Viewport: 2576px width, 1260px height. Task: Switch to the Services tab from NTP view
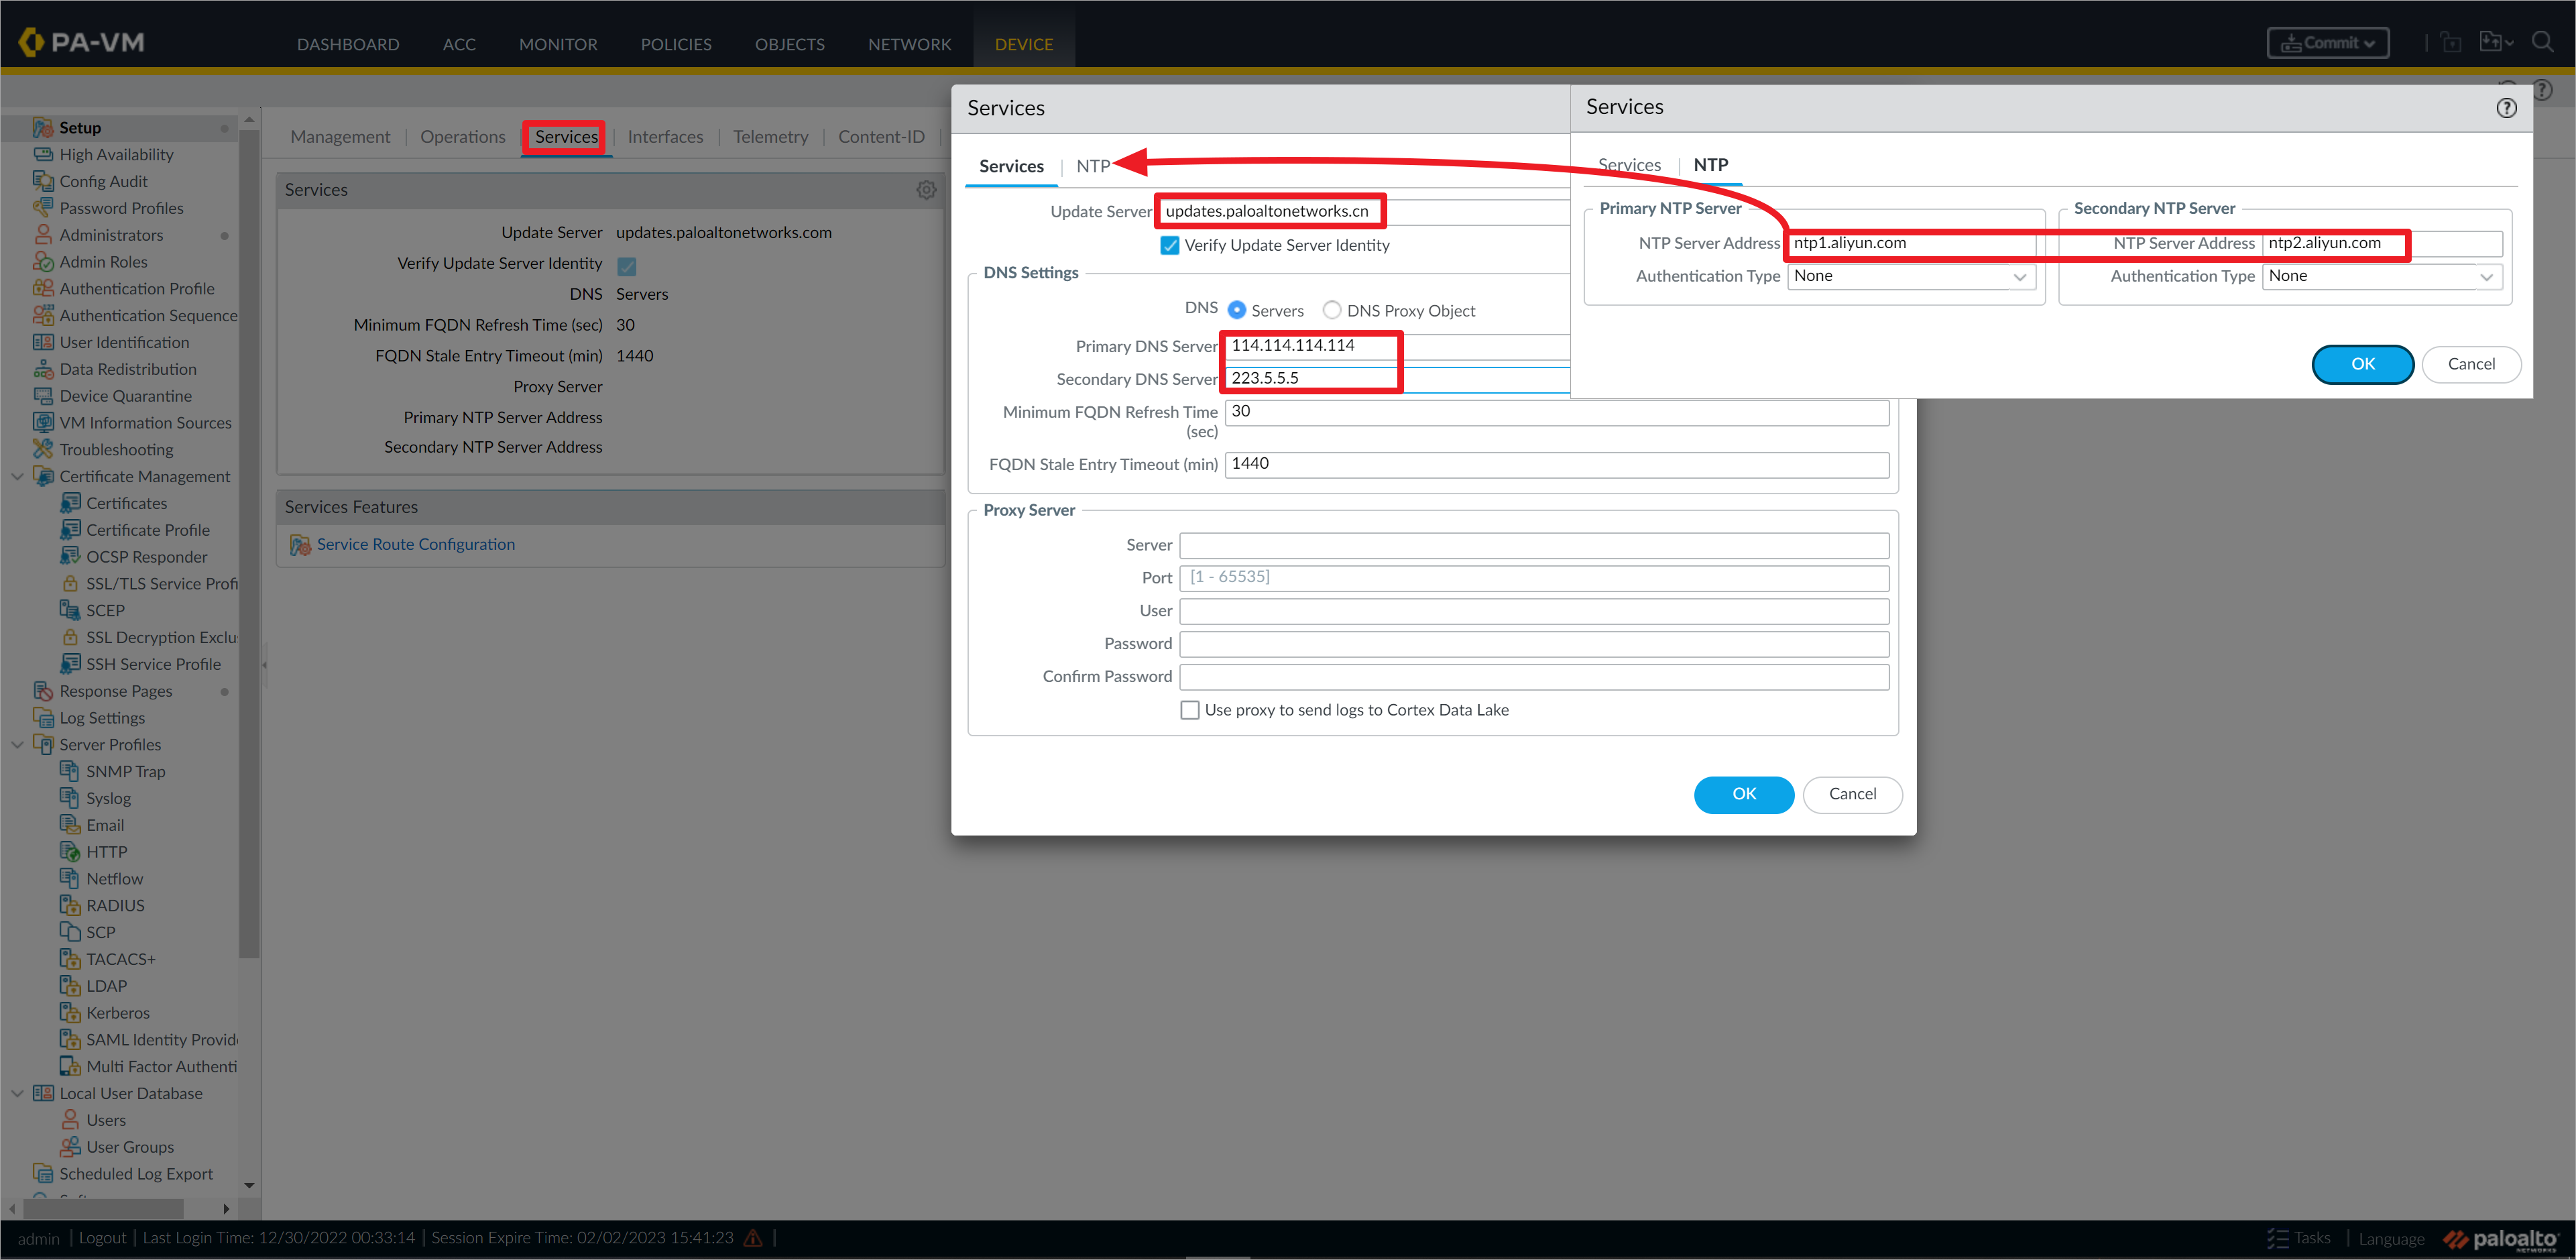pos(1631,163)
